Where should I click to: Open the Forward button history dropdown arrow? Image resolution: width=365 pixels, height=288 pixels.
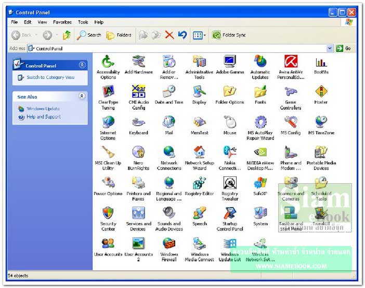[57, 35]
